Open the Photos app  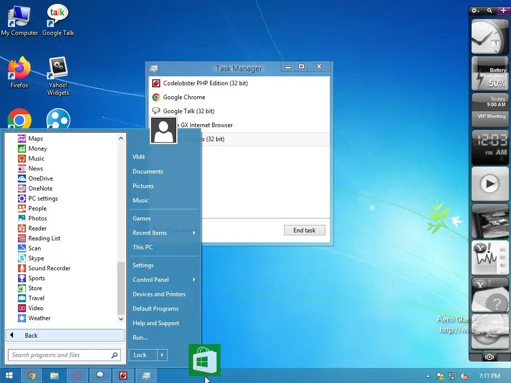32,218
